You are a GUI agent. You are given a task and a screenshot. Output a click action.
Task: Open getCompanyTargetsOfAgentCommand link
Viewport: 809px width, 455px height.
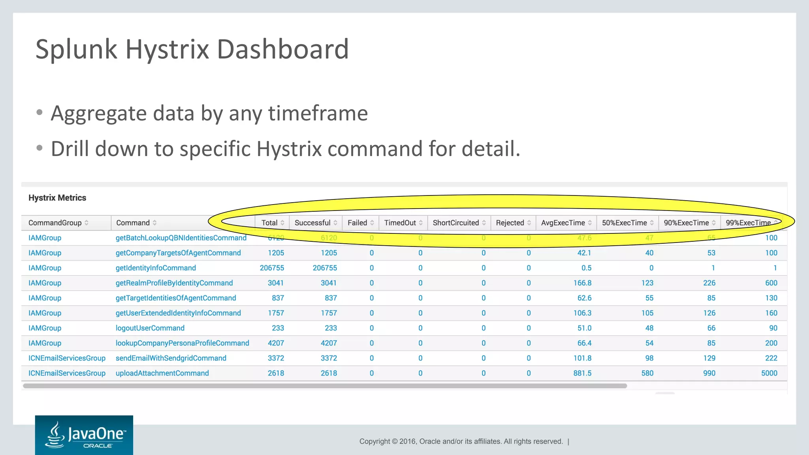point(178,253)
